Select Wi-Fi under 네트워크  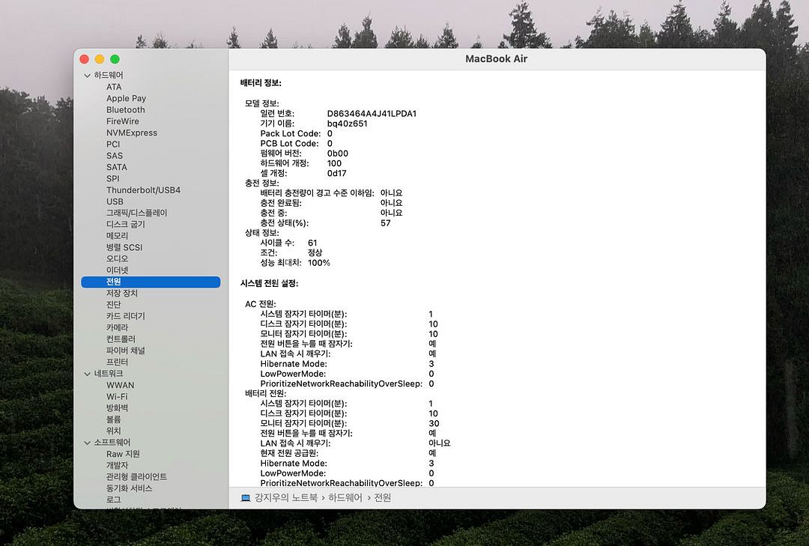[x=116, y=397]
